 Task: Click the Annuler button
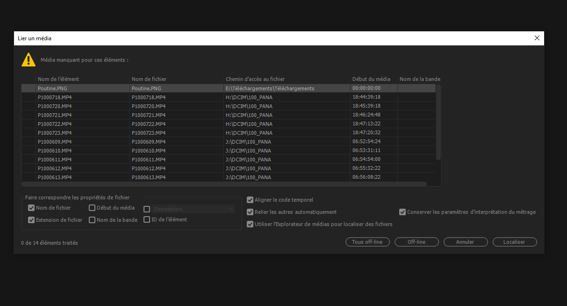point(466,242)
